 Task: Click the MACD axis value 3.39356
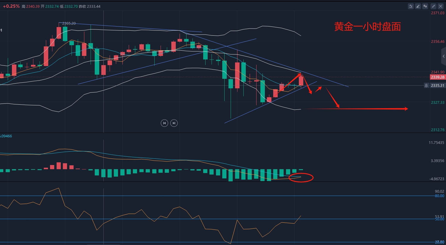click(x=437, y=161)
